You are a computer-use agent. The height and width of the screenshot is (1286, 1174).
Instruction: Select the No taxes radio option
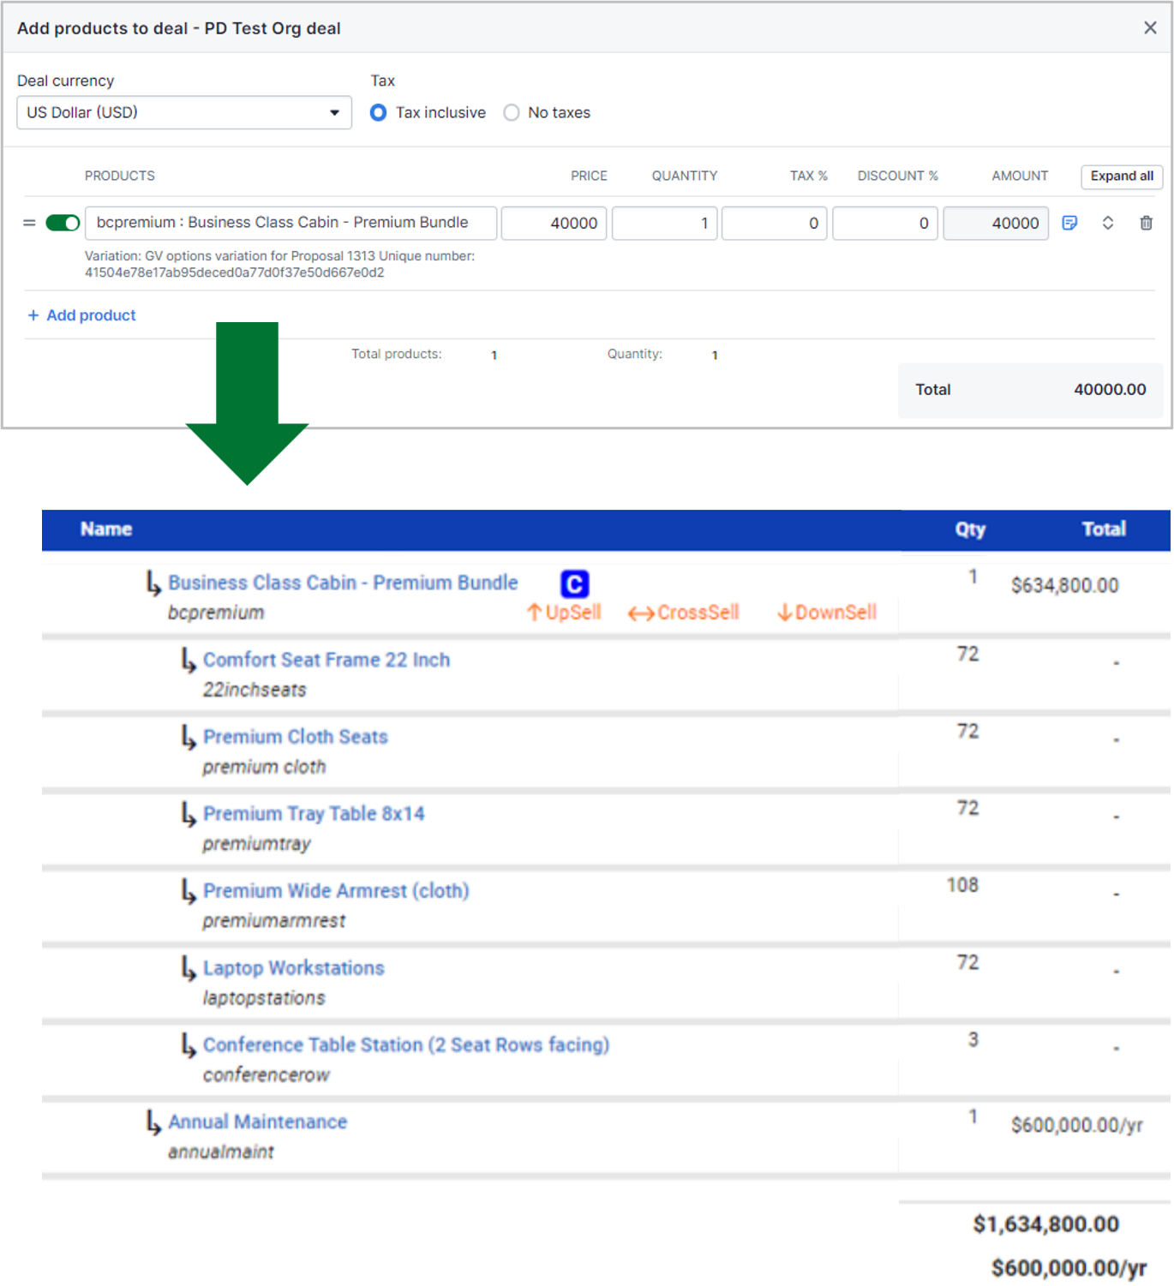tap(512, 113)
